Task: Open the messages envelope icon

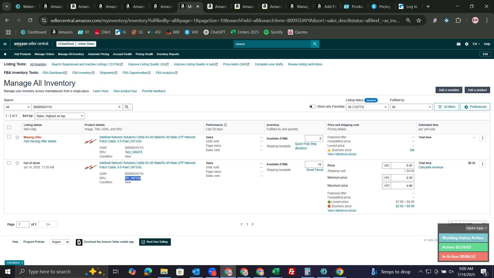Action: tap(458, 44)
